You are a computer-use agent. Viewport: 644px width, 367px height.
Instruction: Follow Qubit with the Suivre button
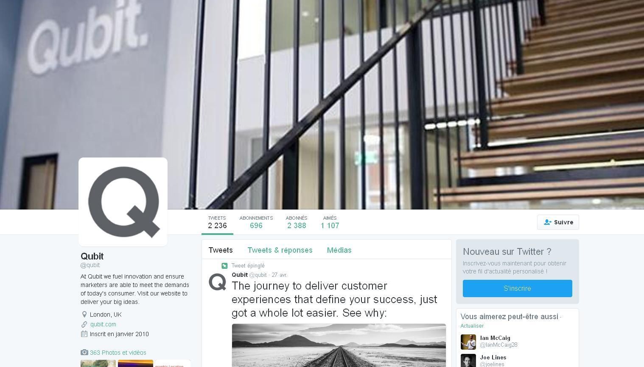pos(558,222)
